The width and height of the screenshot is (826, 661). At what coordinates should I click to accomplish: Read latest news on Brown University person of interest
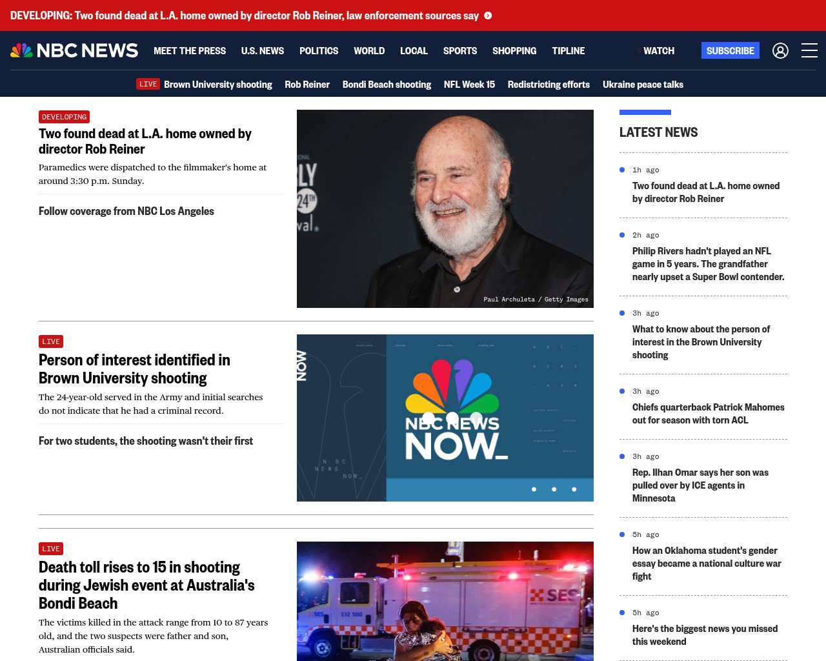coord(701,342)
